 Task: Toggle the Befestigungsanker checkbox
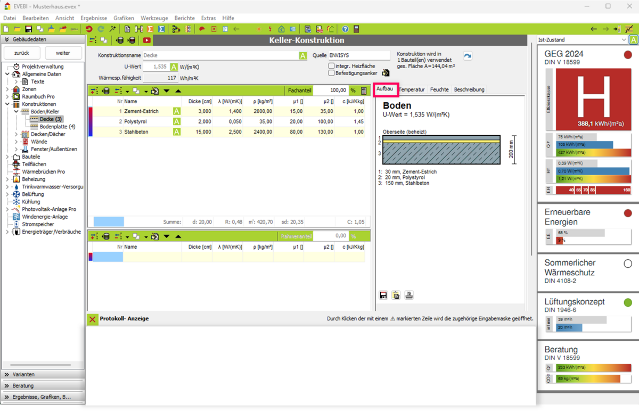(x=331, y=73)
